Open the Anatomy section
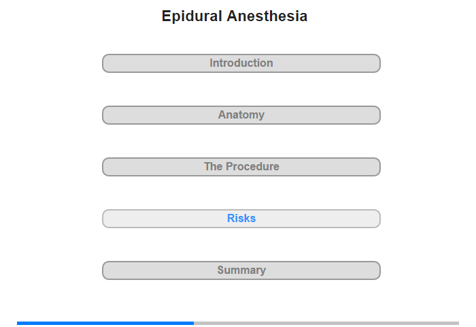The height and width of the screenshot is (327, 476). click(241, 115)
